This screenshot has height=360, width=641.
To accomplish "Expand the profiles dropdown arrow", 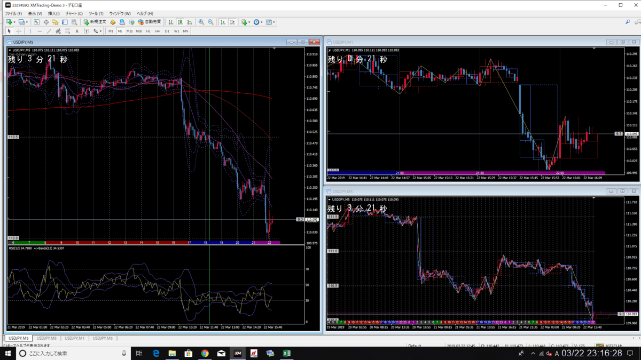I will click(x=27, y=22).
